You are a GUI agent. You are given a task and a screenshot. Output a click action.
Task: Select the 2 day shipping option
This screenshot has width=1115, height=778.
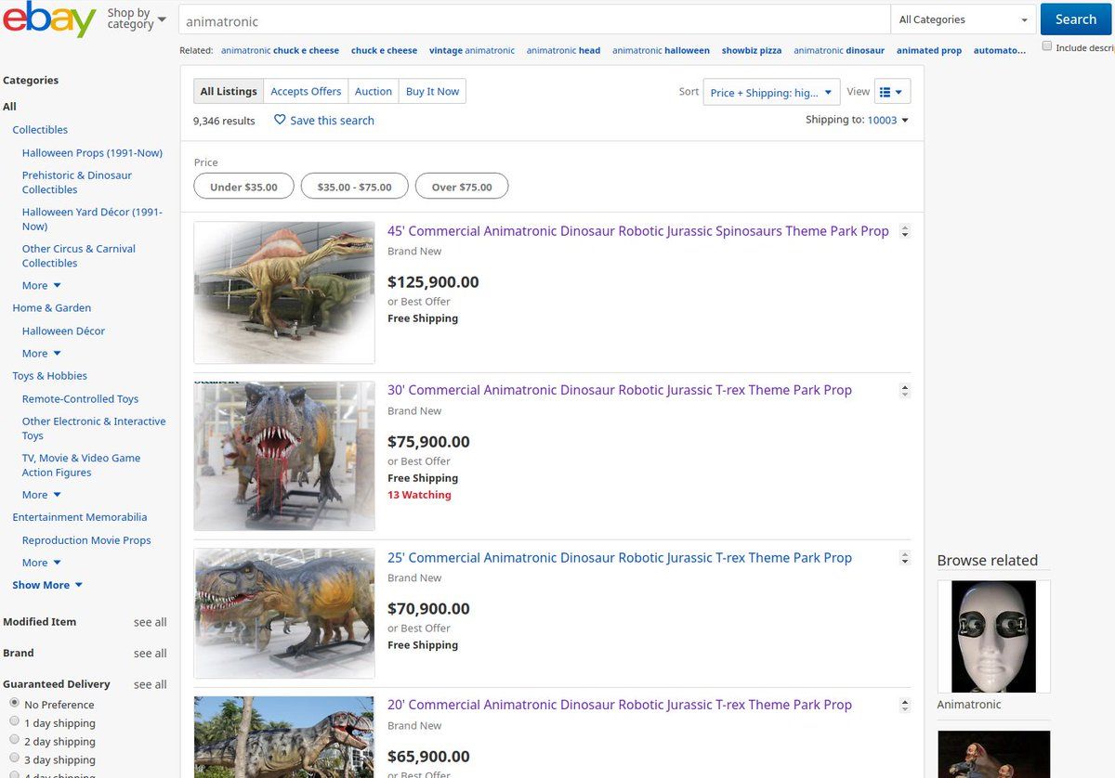[14, 740]
